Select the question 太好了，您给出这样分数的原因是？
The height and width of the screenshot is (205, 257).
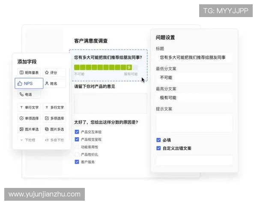106,122
